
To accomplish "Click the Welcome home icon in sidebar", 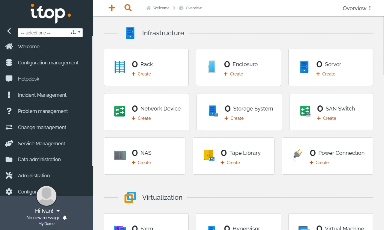I will coord(9,46).
